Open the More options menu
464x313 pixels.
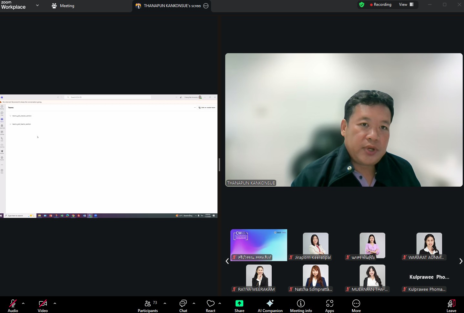[x=356, y=306]
